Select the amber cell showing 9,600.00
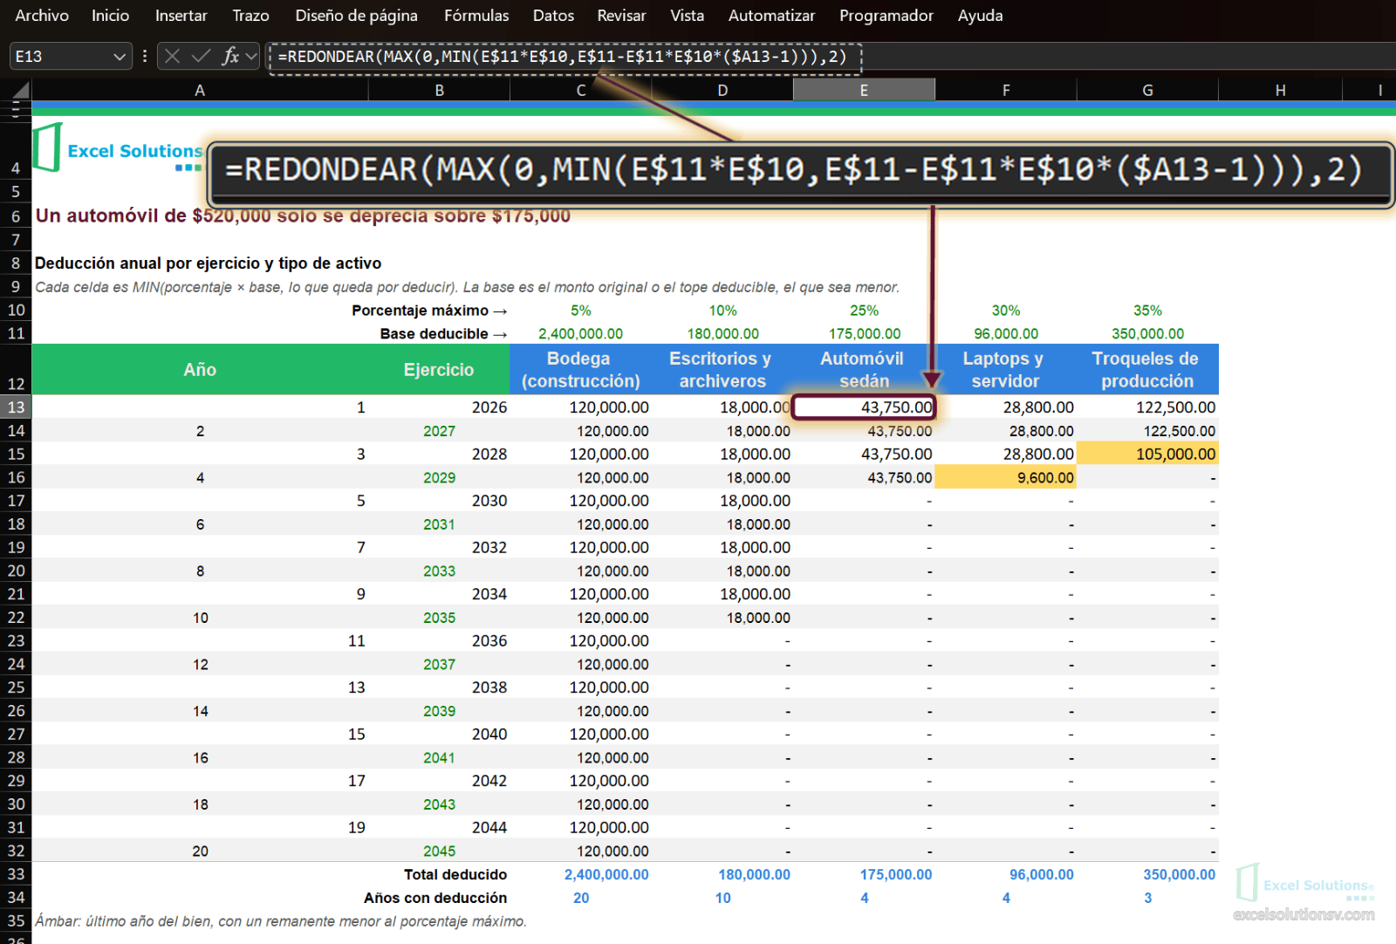 click(x=1005, y=477)
